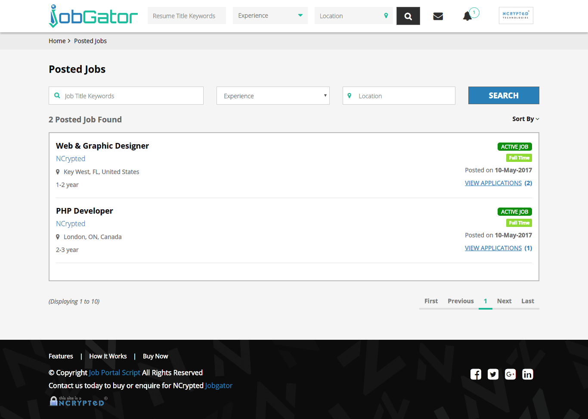
Task: Click ACTIVE JOB badge on Web & Graphic Designer
Action: pos(515,147)
